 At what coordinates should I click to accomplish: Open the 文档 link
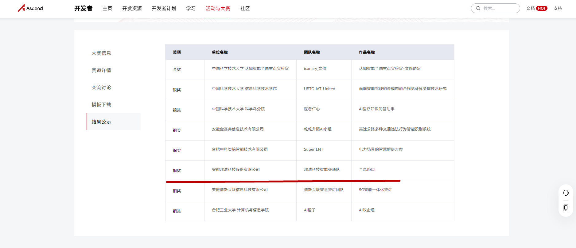pos(530,8)
